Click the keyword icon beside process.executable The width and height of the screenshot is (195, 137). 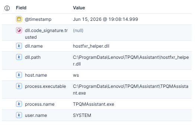tap(19, 86)
